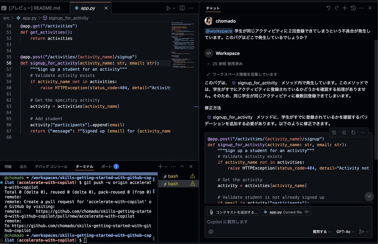Screen dimensions: 378x244
Task: Run the Python file with the play icon
Action: tap(169, 8)
